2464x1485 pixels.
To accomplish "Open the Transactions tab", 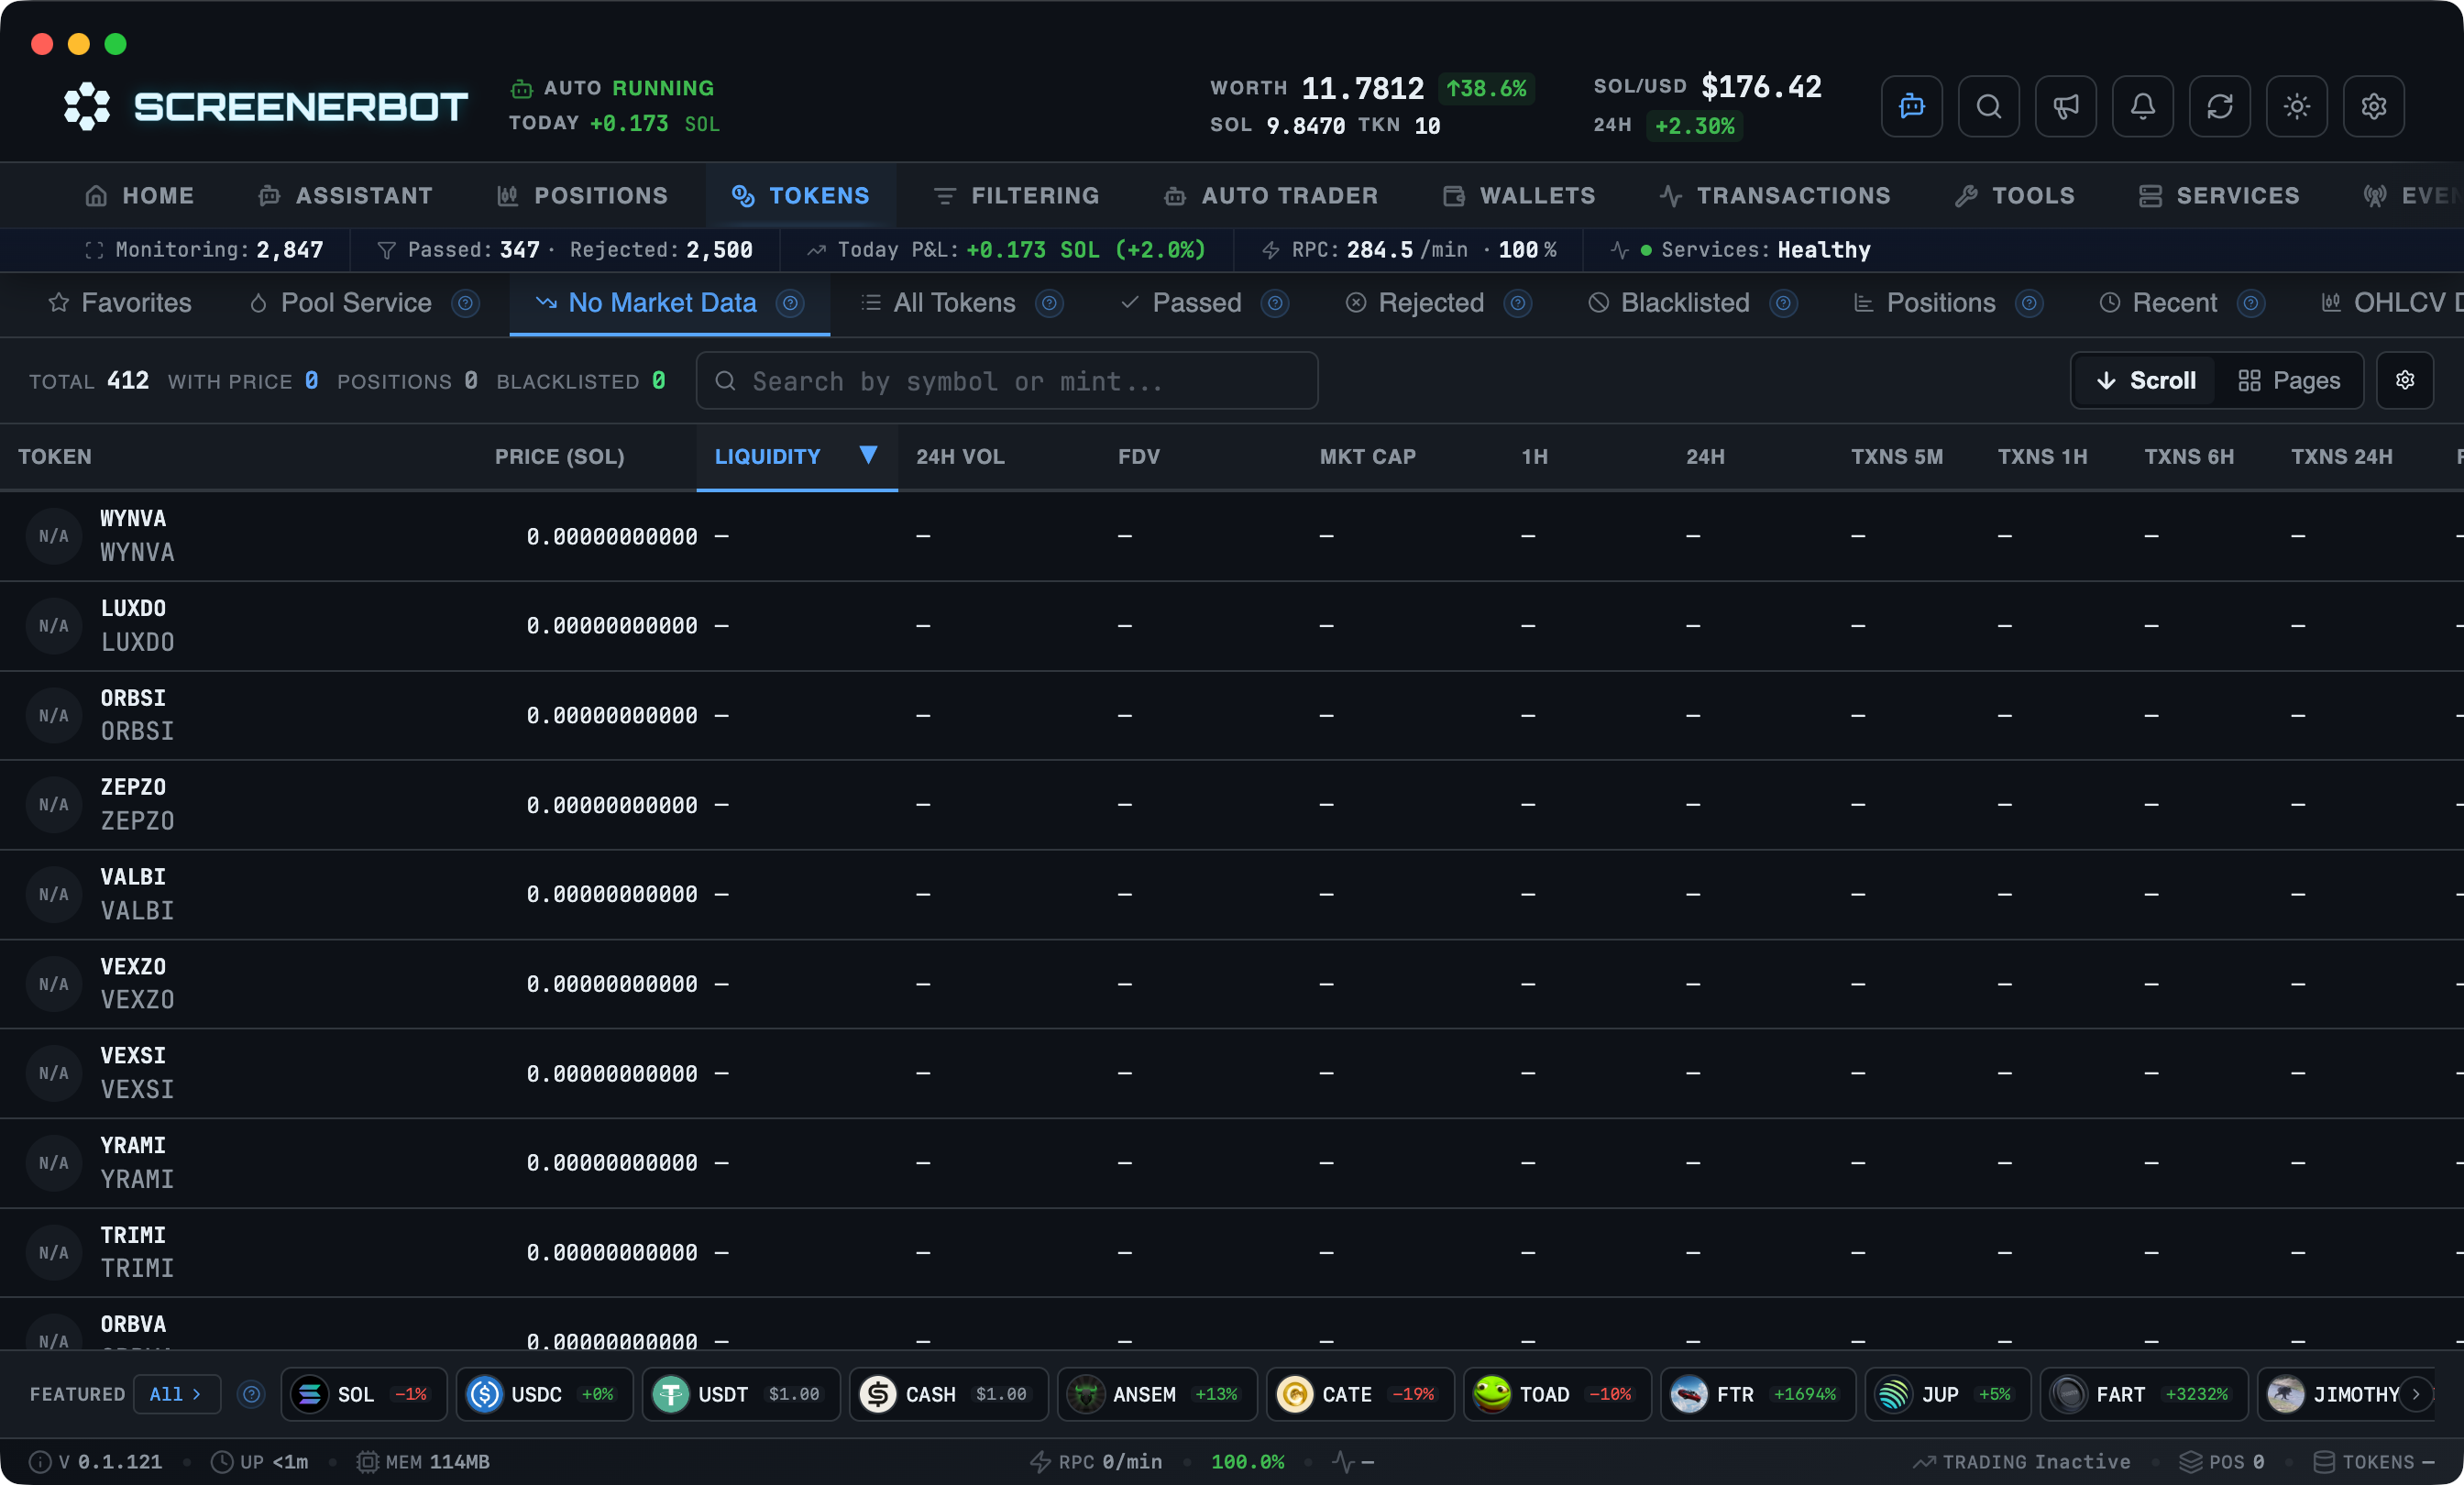I will pos(1775,196).
